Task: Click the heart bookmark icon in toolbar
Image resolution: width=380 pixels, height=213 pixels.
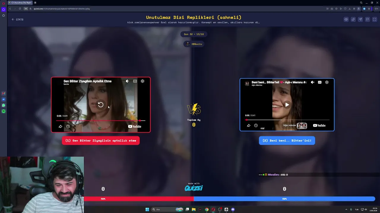Action: pyautogui.click(x=345, y=9)
